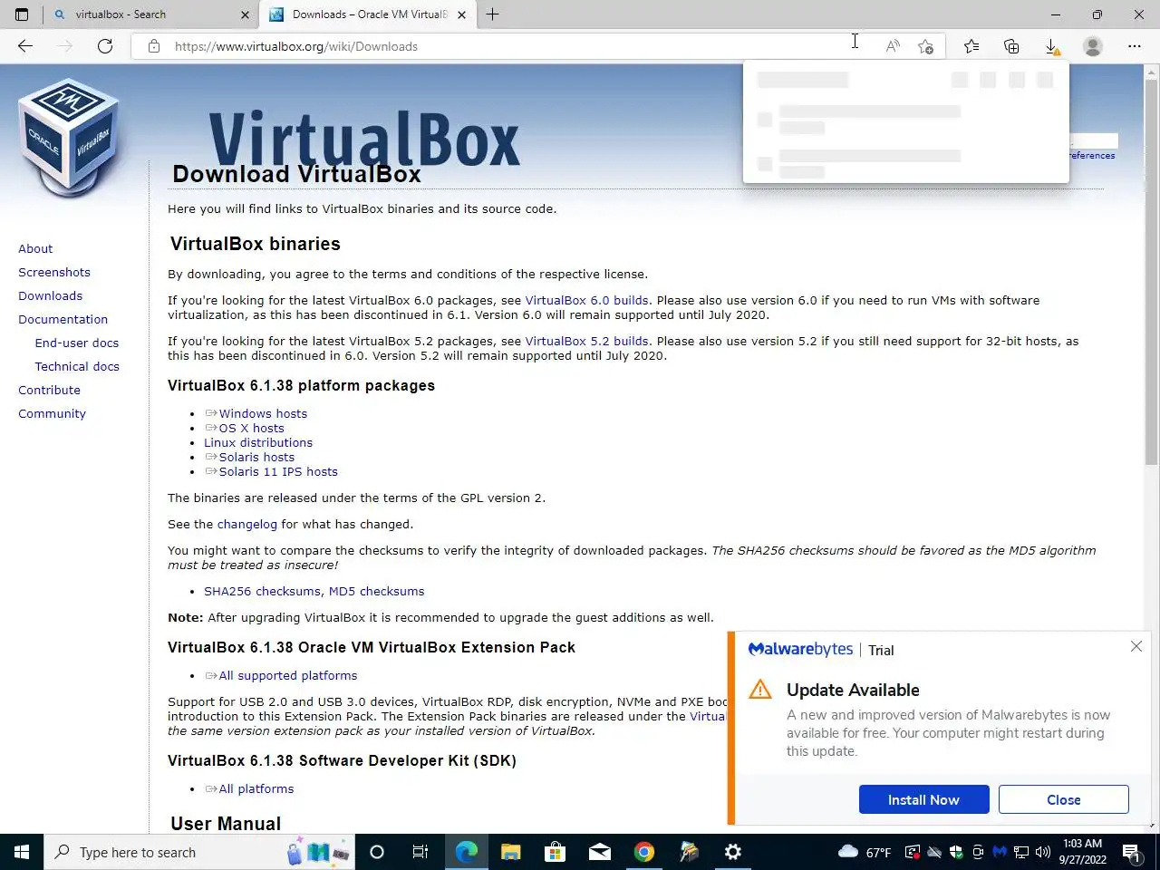Go back to the previous page
1160x870 pixels.
pyautogui.click(x=25, y=46)
